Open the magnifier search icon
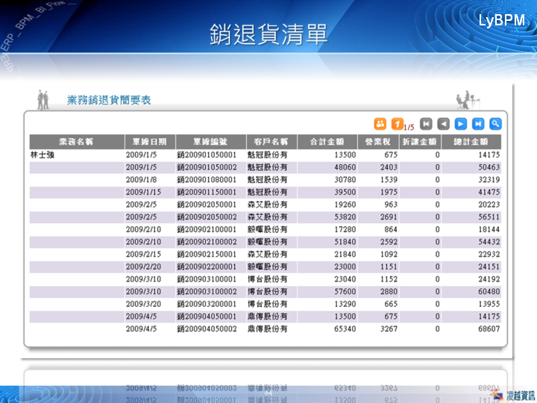 click(x=495, y=124)
